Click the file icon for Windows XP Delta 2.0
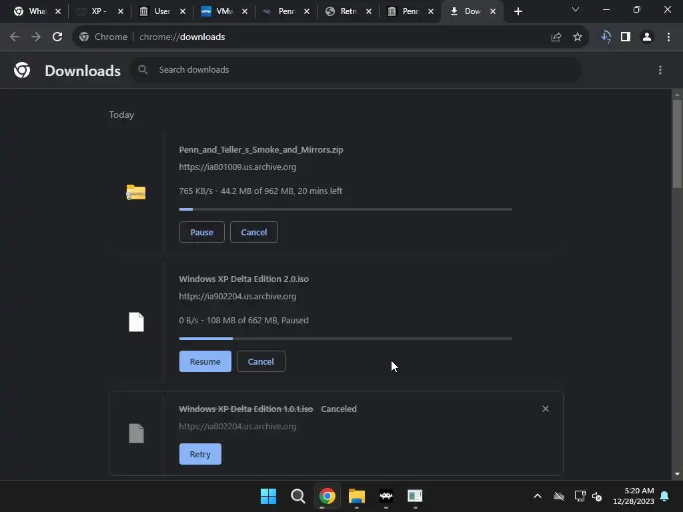 click(136, 322)
